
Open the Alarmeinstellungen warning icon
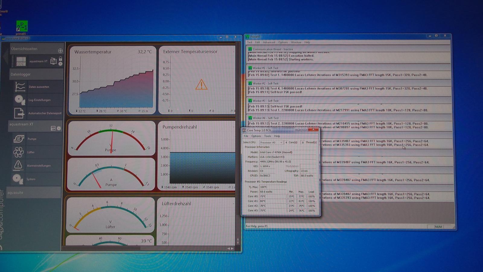click(x=18, y=165)
